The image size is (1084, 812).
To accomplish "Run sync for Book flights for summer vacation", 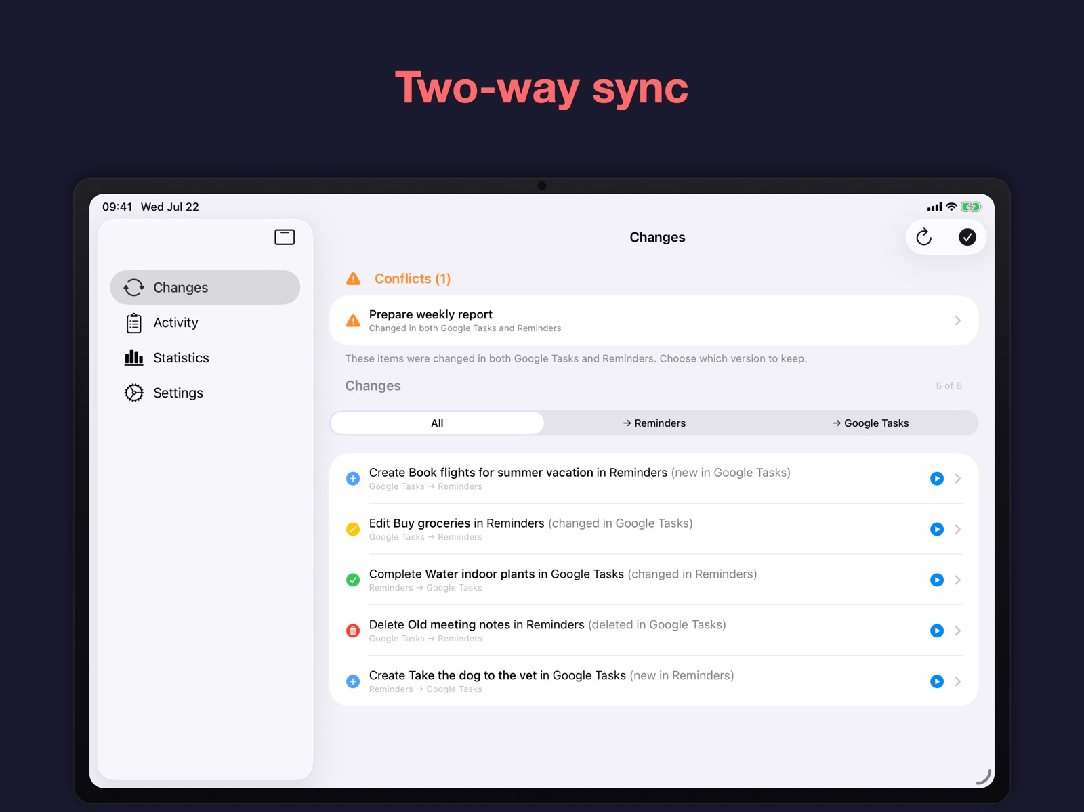I will [937, 479].
